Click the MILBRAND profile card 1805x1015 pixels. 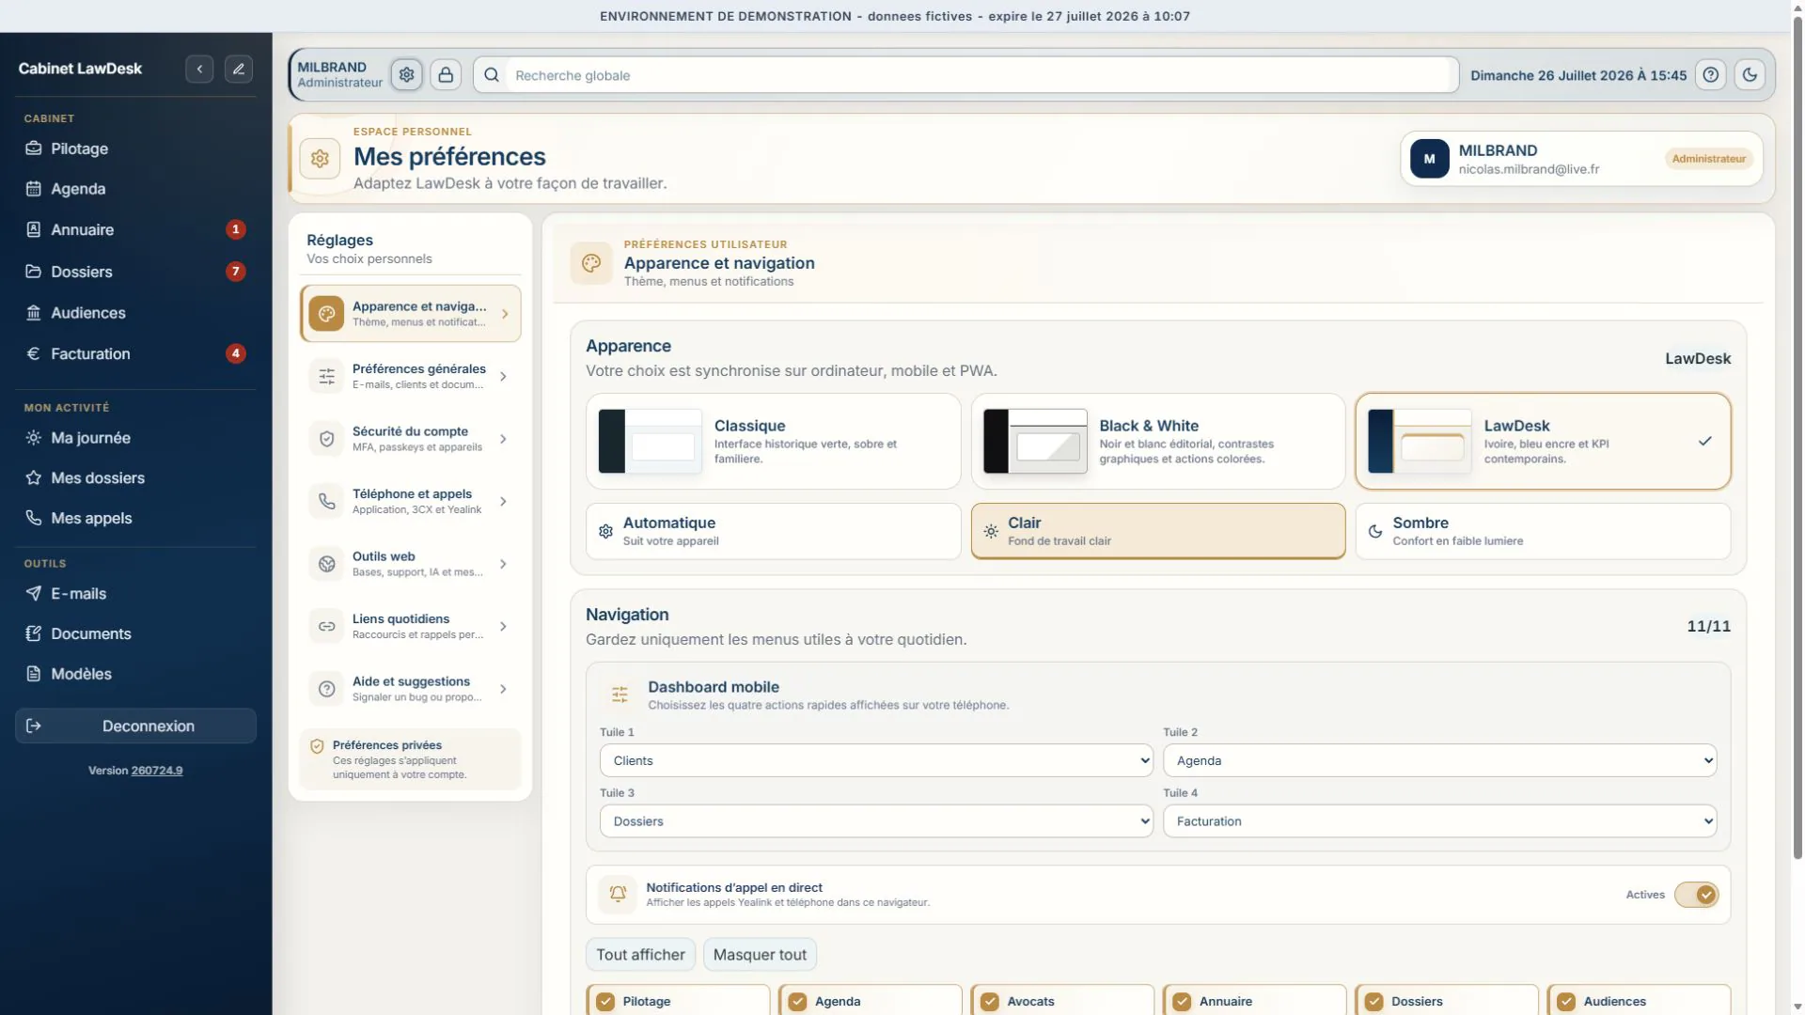pos(1581,159)
